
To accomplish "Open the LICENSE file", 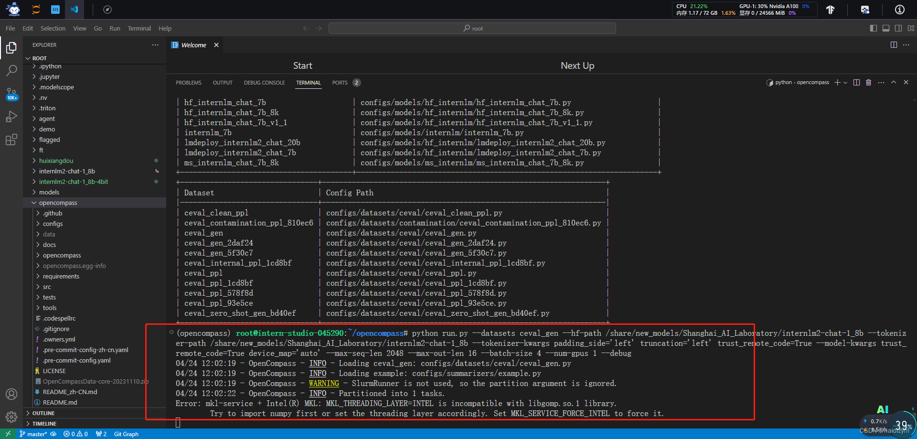I will click(95, 371).
